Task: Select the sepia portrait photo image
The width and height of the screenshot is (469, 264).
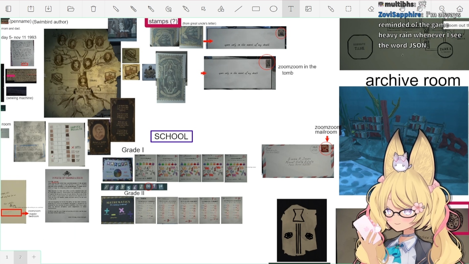Action: (x=99, y=137)
